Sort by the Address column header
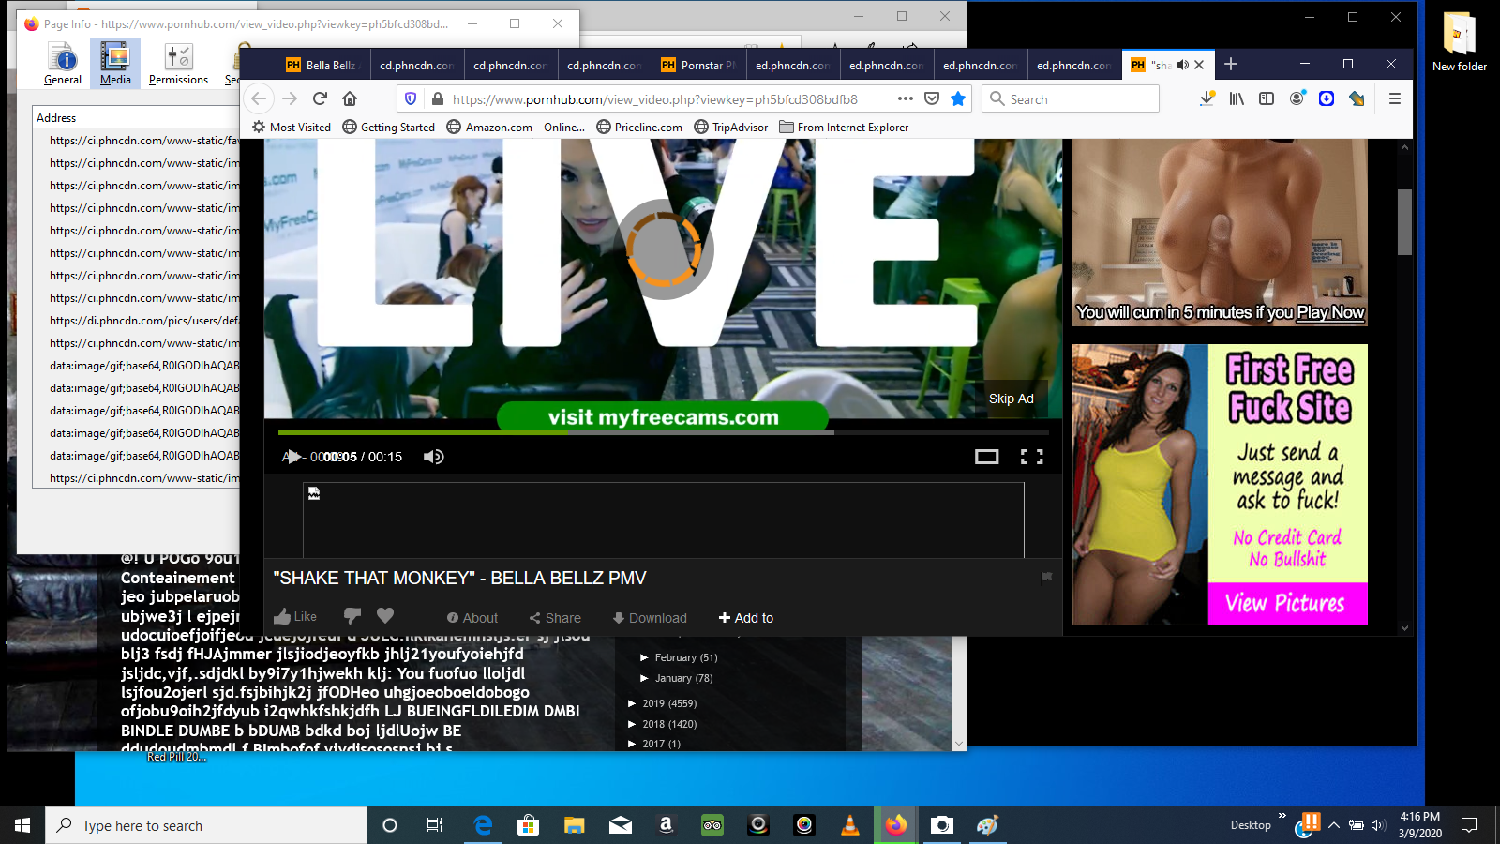 (137, 117)
